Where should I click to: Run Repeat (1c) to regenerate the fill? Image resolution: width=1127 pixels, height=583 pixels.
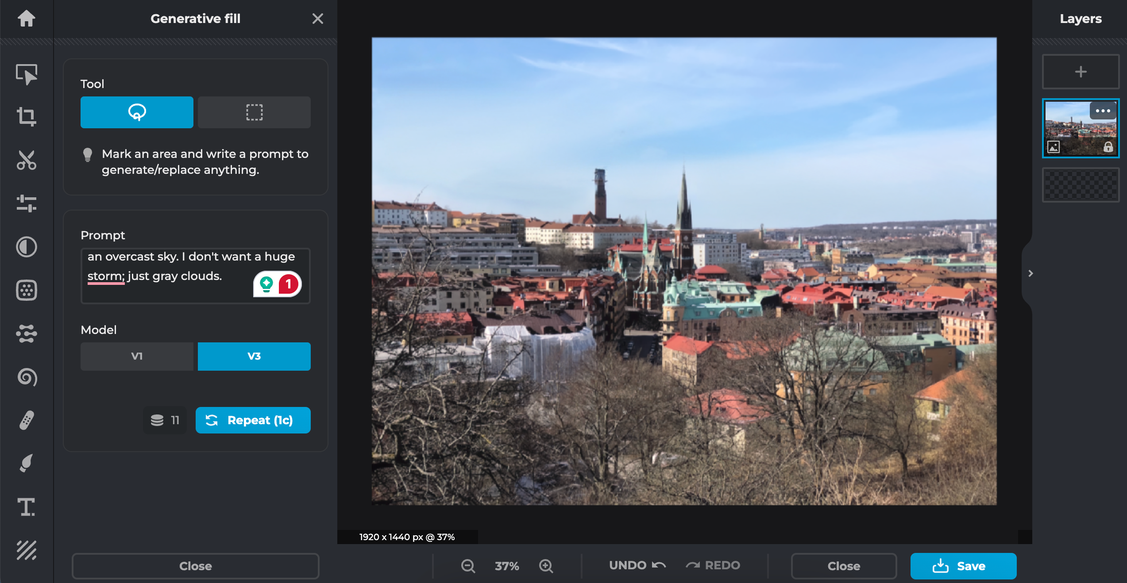coord(253,420)
